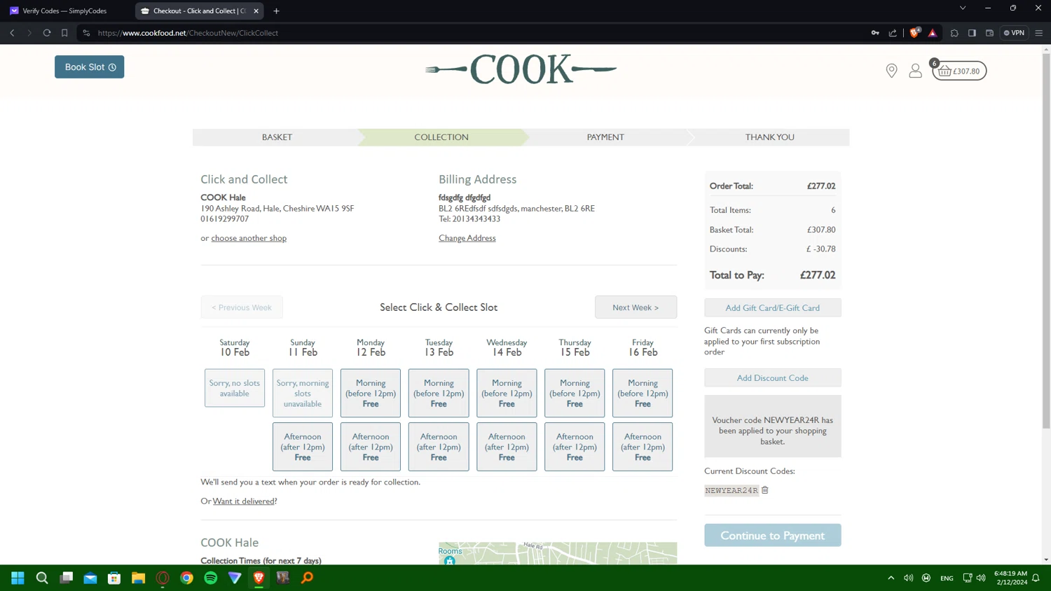
Task: Select Friday 16 Feb morning slot
Action: coord(643,394)
